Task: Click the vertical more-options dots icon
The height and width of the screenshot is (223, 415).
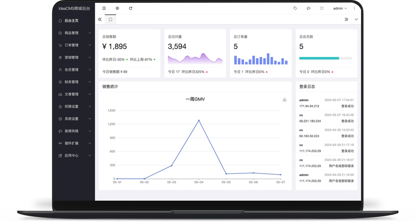Action: 354,8
